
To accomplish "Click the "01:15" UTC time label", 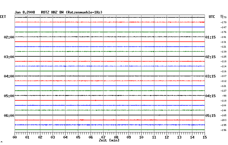I will point(210,37).
